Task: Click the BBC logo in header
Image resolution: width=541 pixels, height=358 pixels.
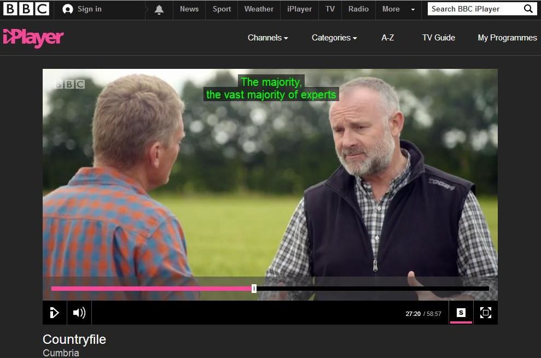Action: click(26, 9)
